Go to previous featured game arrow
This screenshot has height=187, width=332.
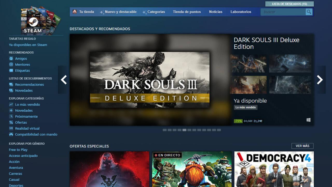(64, 80)
